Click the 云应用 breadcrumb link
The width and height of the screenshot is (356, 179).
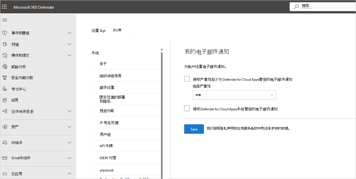pos(117,30)
